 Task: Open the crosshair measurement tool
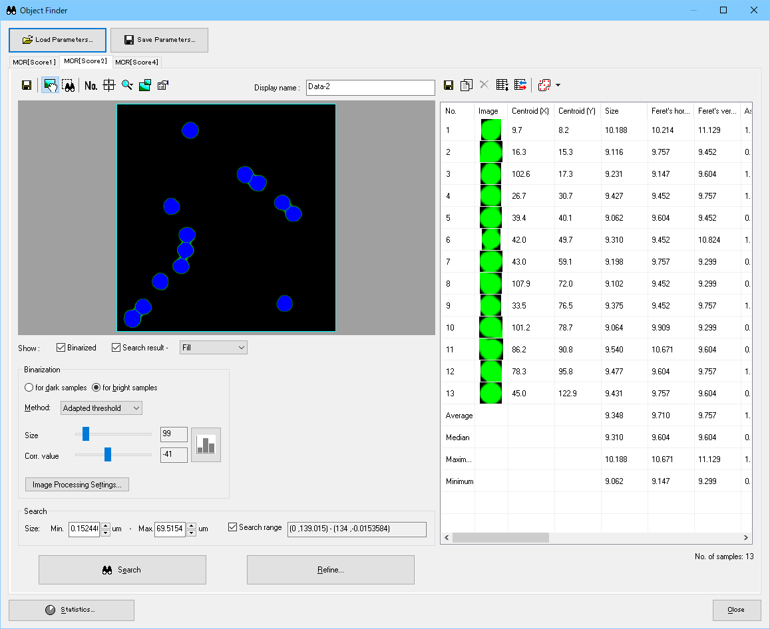pos(108,85)
